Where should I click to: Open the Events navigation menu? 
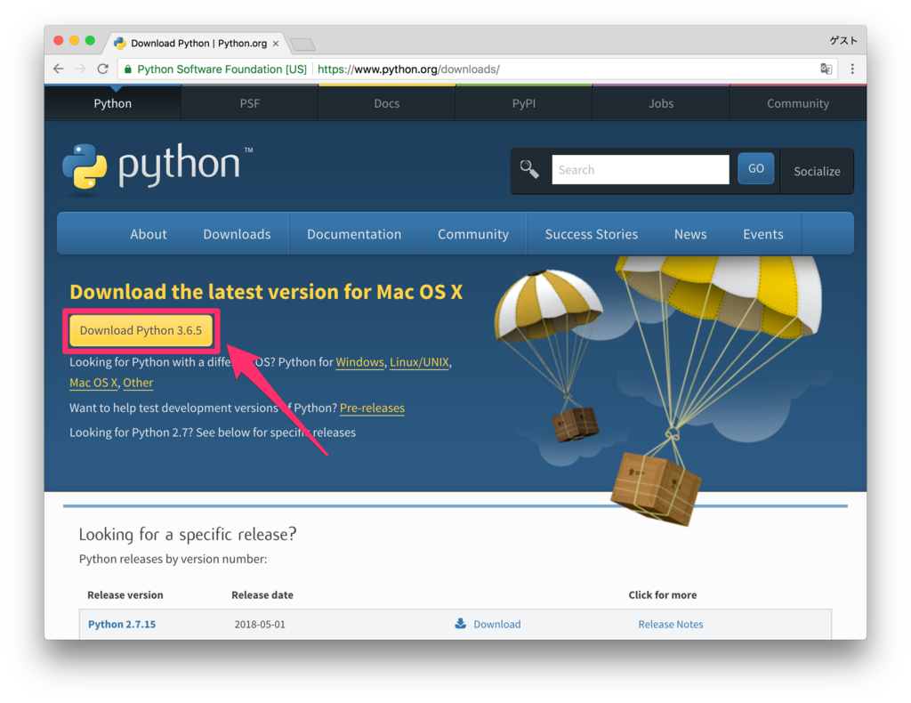coord(762,234)
